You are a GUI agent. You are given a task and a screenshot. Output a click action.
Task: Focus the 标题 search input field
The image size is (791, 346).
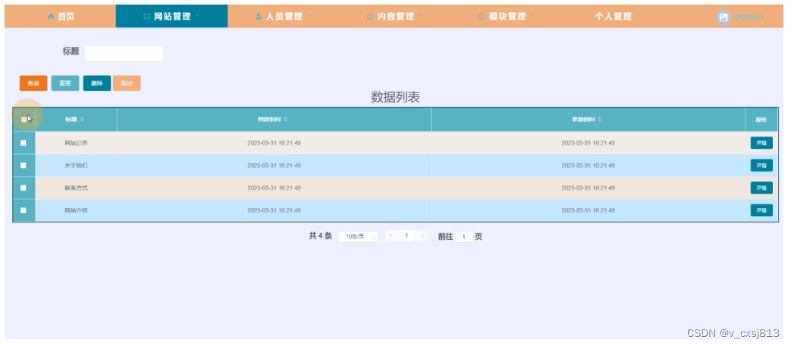[124, 53]
